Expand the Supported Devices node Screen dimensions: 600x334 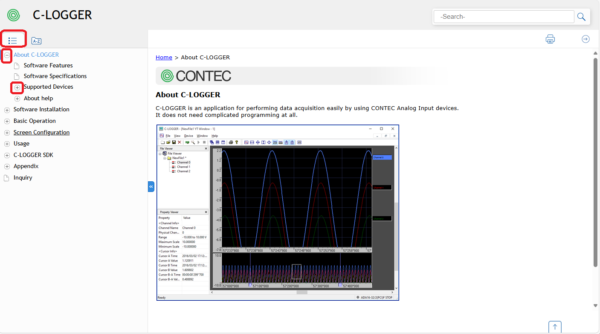pos(17,87)
